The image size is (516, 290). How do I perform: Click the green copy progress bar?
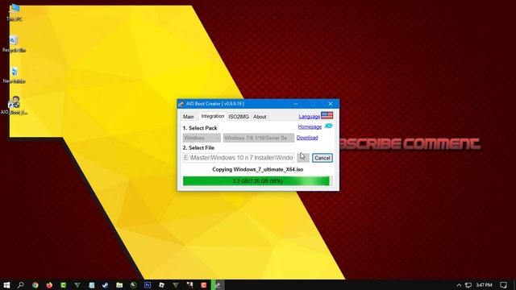(x=258, y=181)
